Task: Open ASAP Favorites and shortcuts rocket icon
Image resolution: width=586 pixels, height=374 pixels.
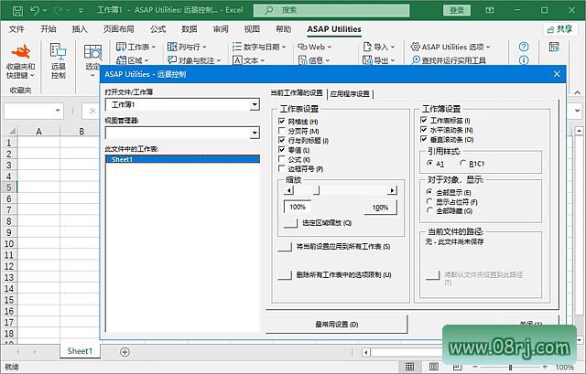Action: coord(20,51)
